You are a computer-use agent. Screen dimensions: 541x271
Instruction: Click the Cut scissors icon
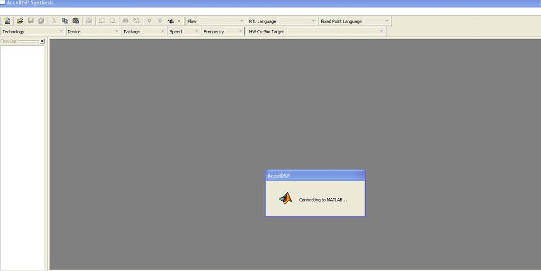[54, 21]
